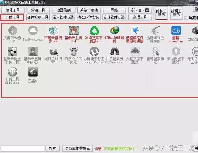Open 常用软件安装 category
198x153 pixels.
[63, 17]
